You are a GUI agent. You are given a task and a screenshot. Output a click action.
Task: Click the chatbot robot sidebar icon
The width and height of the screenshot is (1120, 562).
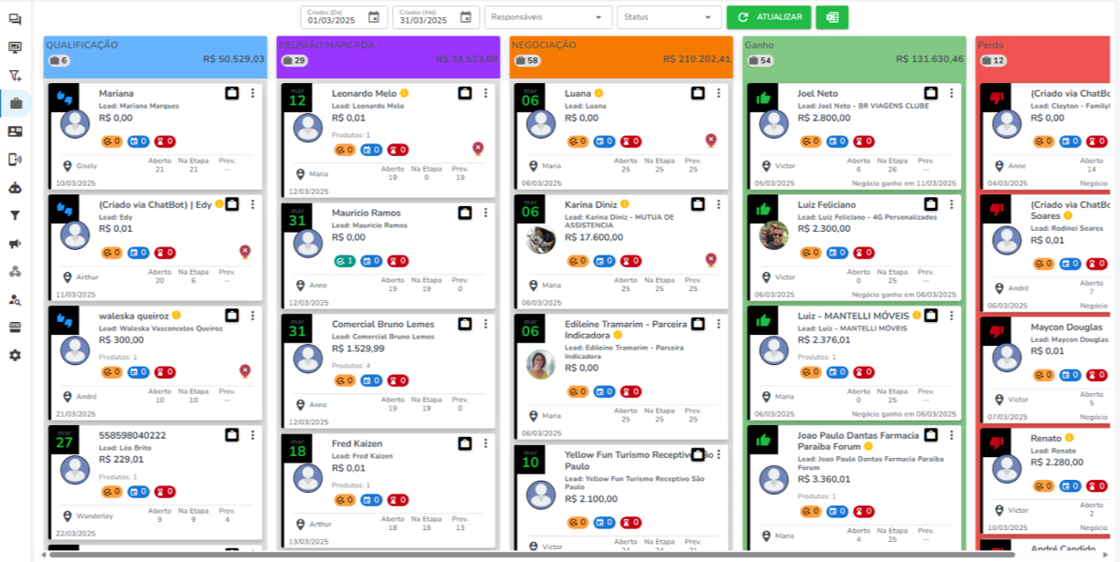pyautogui.click(x=15, y=187)
